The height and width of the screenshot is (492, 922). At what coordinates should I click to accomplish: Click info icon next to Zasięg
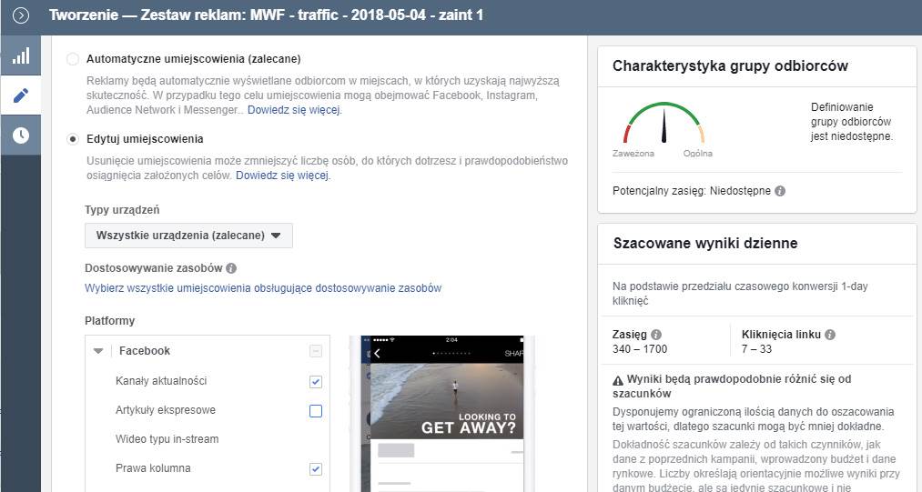pos(656,335)
